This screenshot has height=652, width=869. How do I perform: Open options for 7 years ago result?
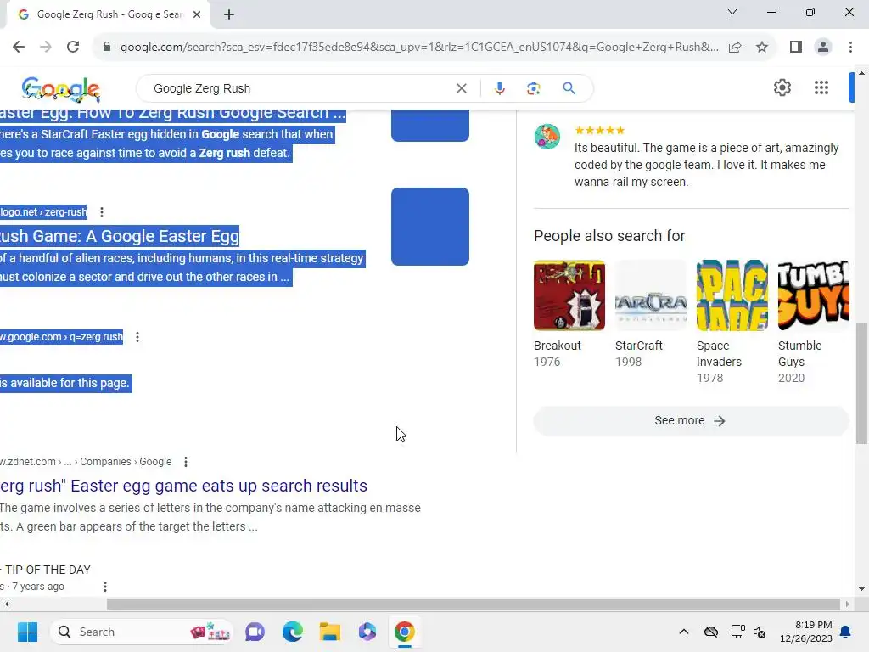(105, 587)
